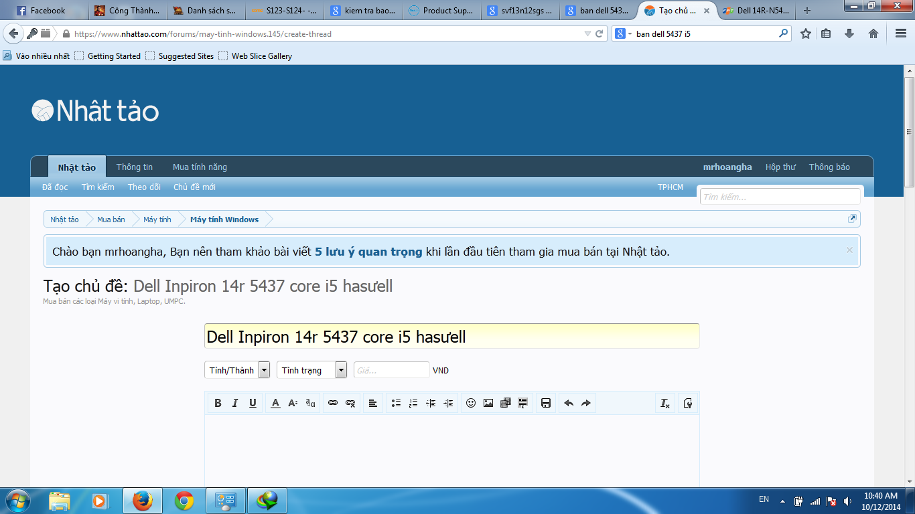Bookmark this page with star icon
The width and height of the screenshot is (915, 514).
806,33
